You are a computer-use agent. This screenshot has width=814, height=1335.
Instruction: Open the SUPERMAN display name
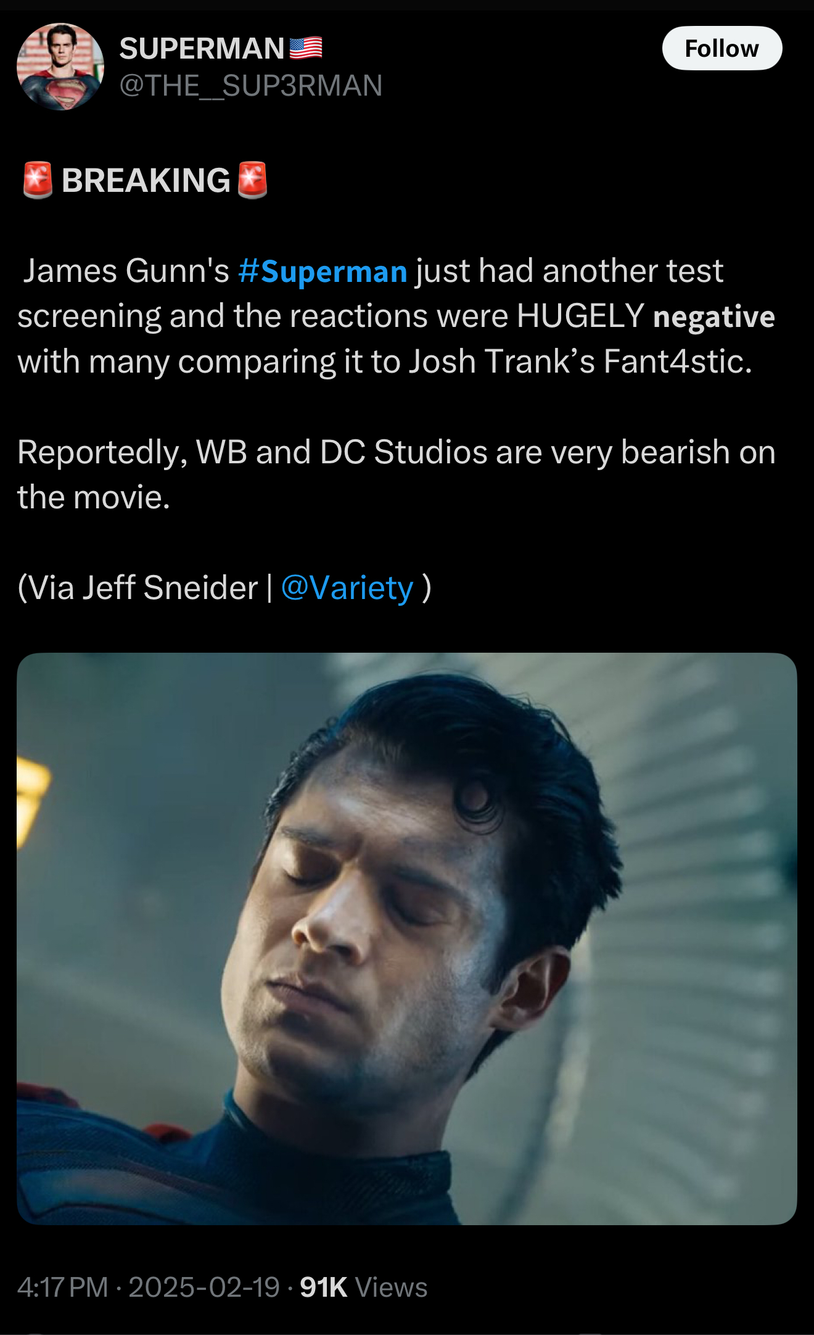[x=202, y=48]
